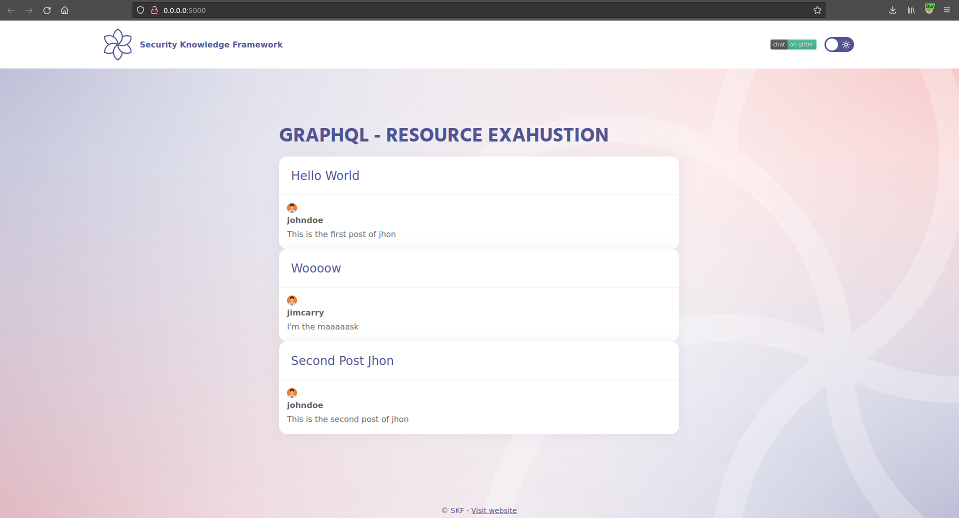Click the browser back arrow
Viewport: 959px width, 518px height.
[x=11, y=10]
